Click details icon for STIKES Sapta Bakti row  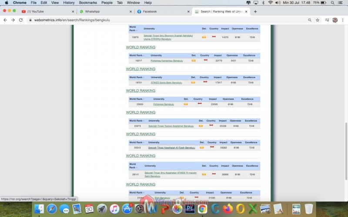point(193,82)
